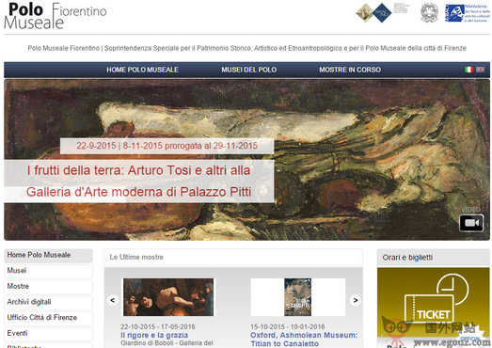Click the Il rigore e la grazia thumbnail

(x=168, y=297)
